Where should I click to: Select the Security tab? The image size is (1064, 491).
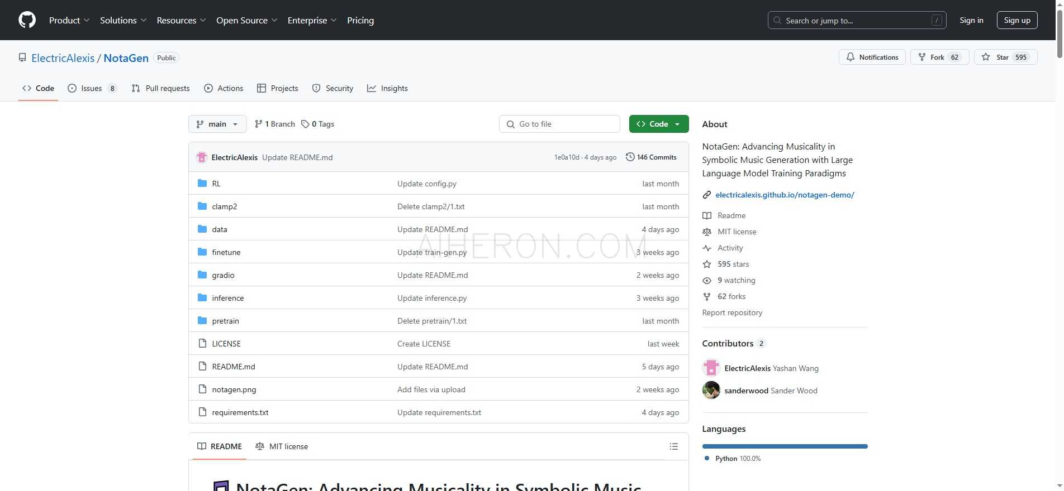[332, 88]
